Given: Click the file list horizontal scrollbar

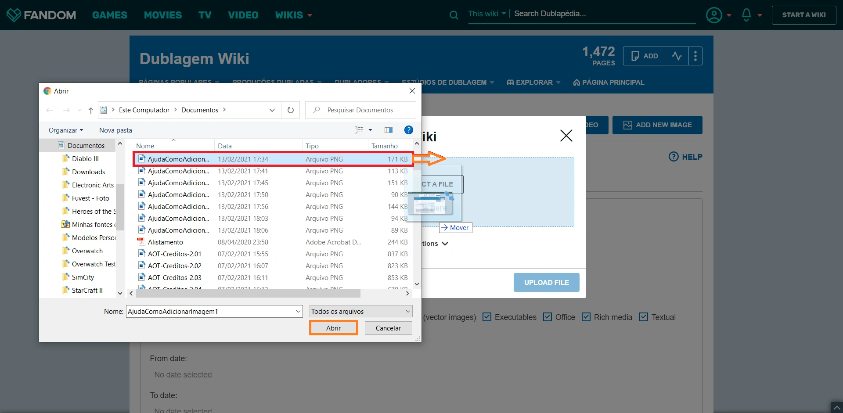Looking at the screenshot, I should pyautogui.click(x=248, y=293).
